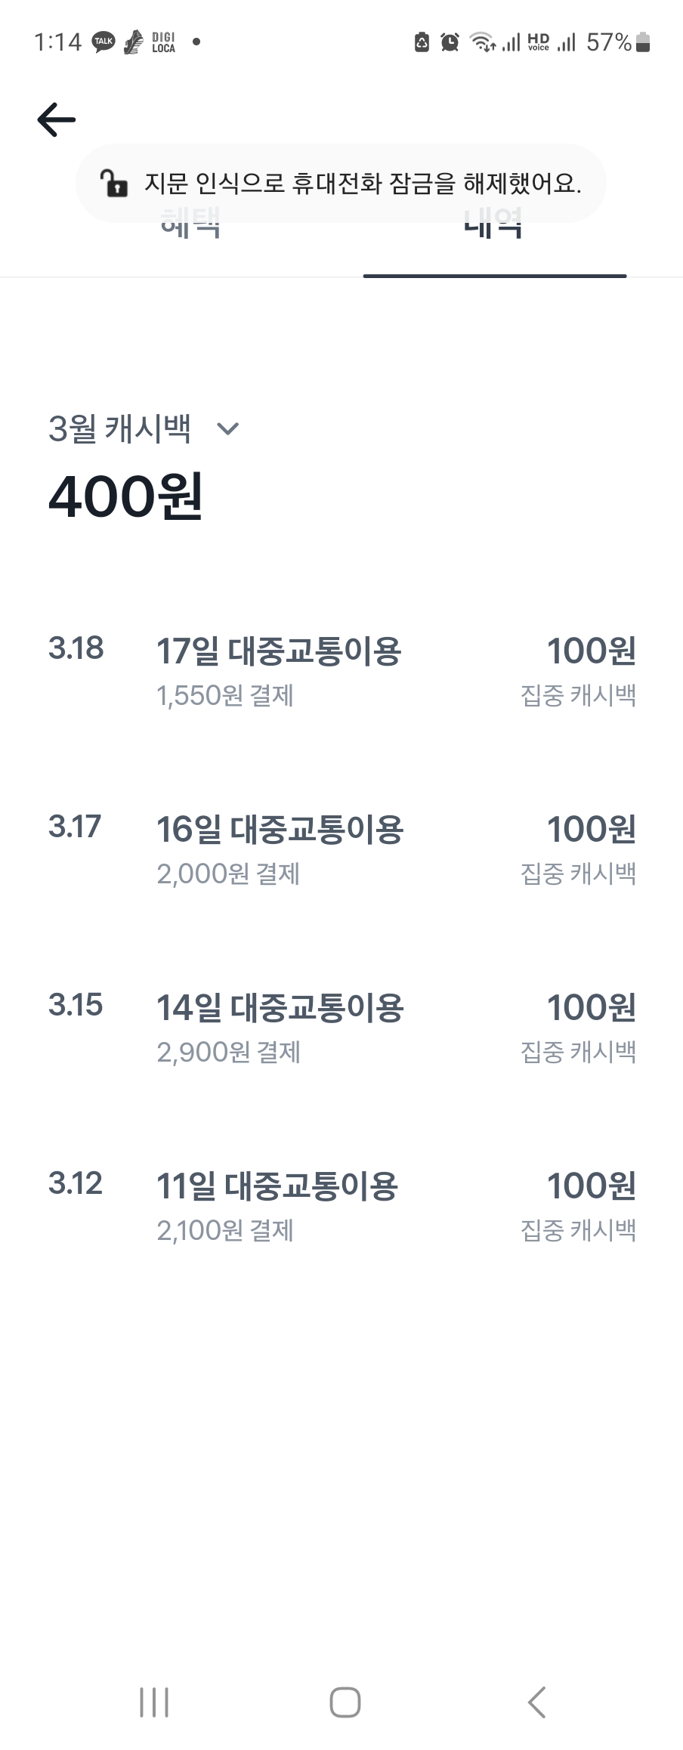Tap the fingerprint unlock toast message

[363, 183]
